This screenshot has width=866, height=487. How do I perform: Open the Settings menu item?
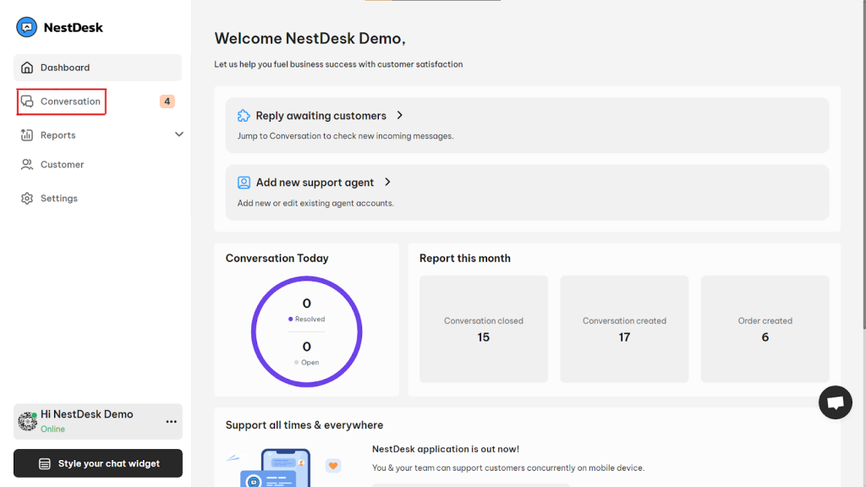pos(58,198)
